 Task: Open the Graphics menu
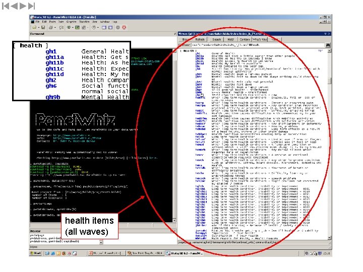(x=71, y=22)
